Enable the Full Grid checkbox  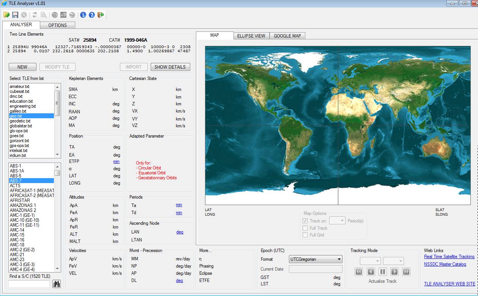(305, 235)
